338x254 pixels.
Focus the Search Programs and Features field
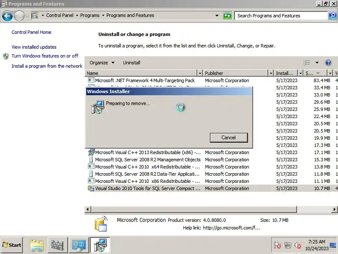click(281, 16)
